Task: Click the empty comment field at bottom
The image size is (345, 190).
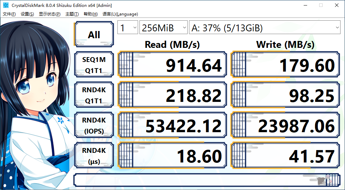Action: (207, 180)
